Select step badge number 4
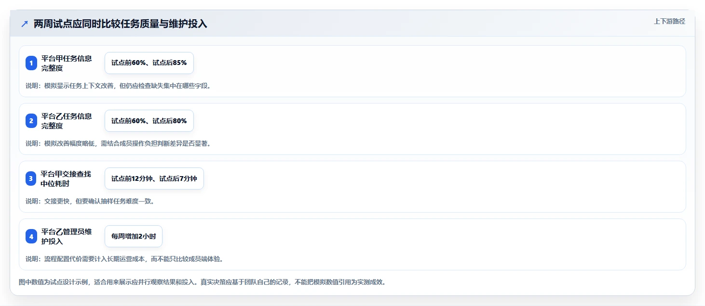The width and height of the screenshot is (705, 306). (x=31, y=236)
